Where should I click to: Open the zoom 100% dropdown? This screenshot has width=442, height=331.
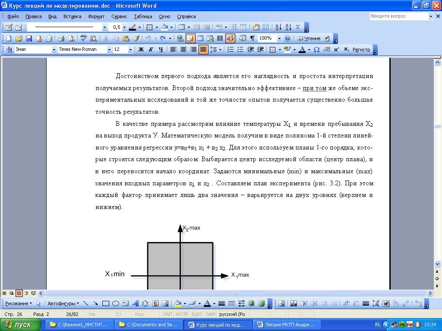coord(279,38)
